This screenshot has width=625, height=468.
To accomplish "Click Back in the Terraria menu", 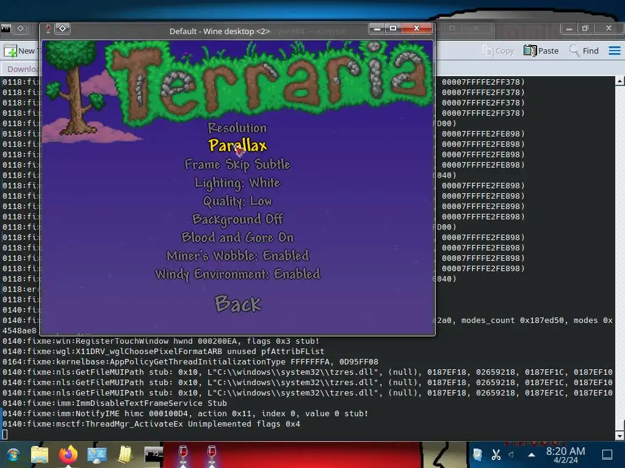I will tap(238, 303).
